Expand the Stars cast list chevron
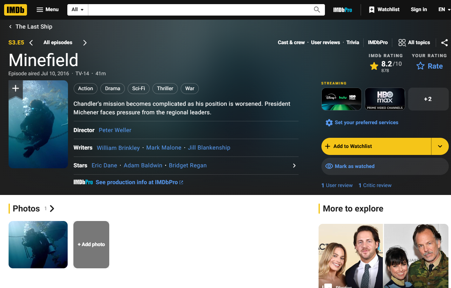451x288 pixels. (x=294, y=165)
